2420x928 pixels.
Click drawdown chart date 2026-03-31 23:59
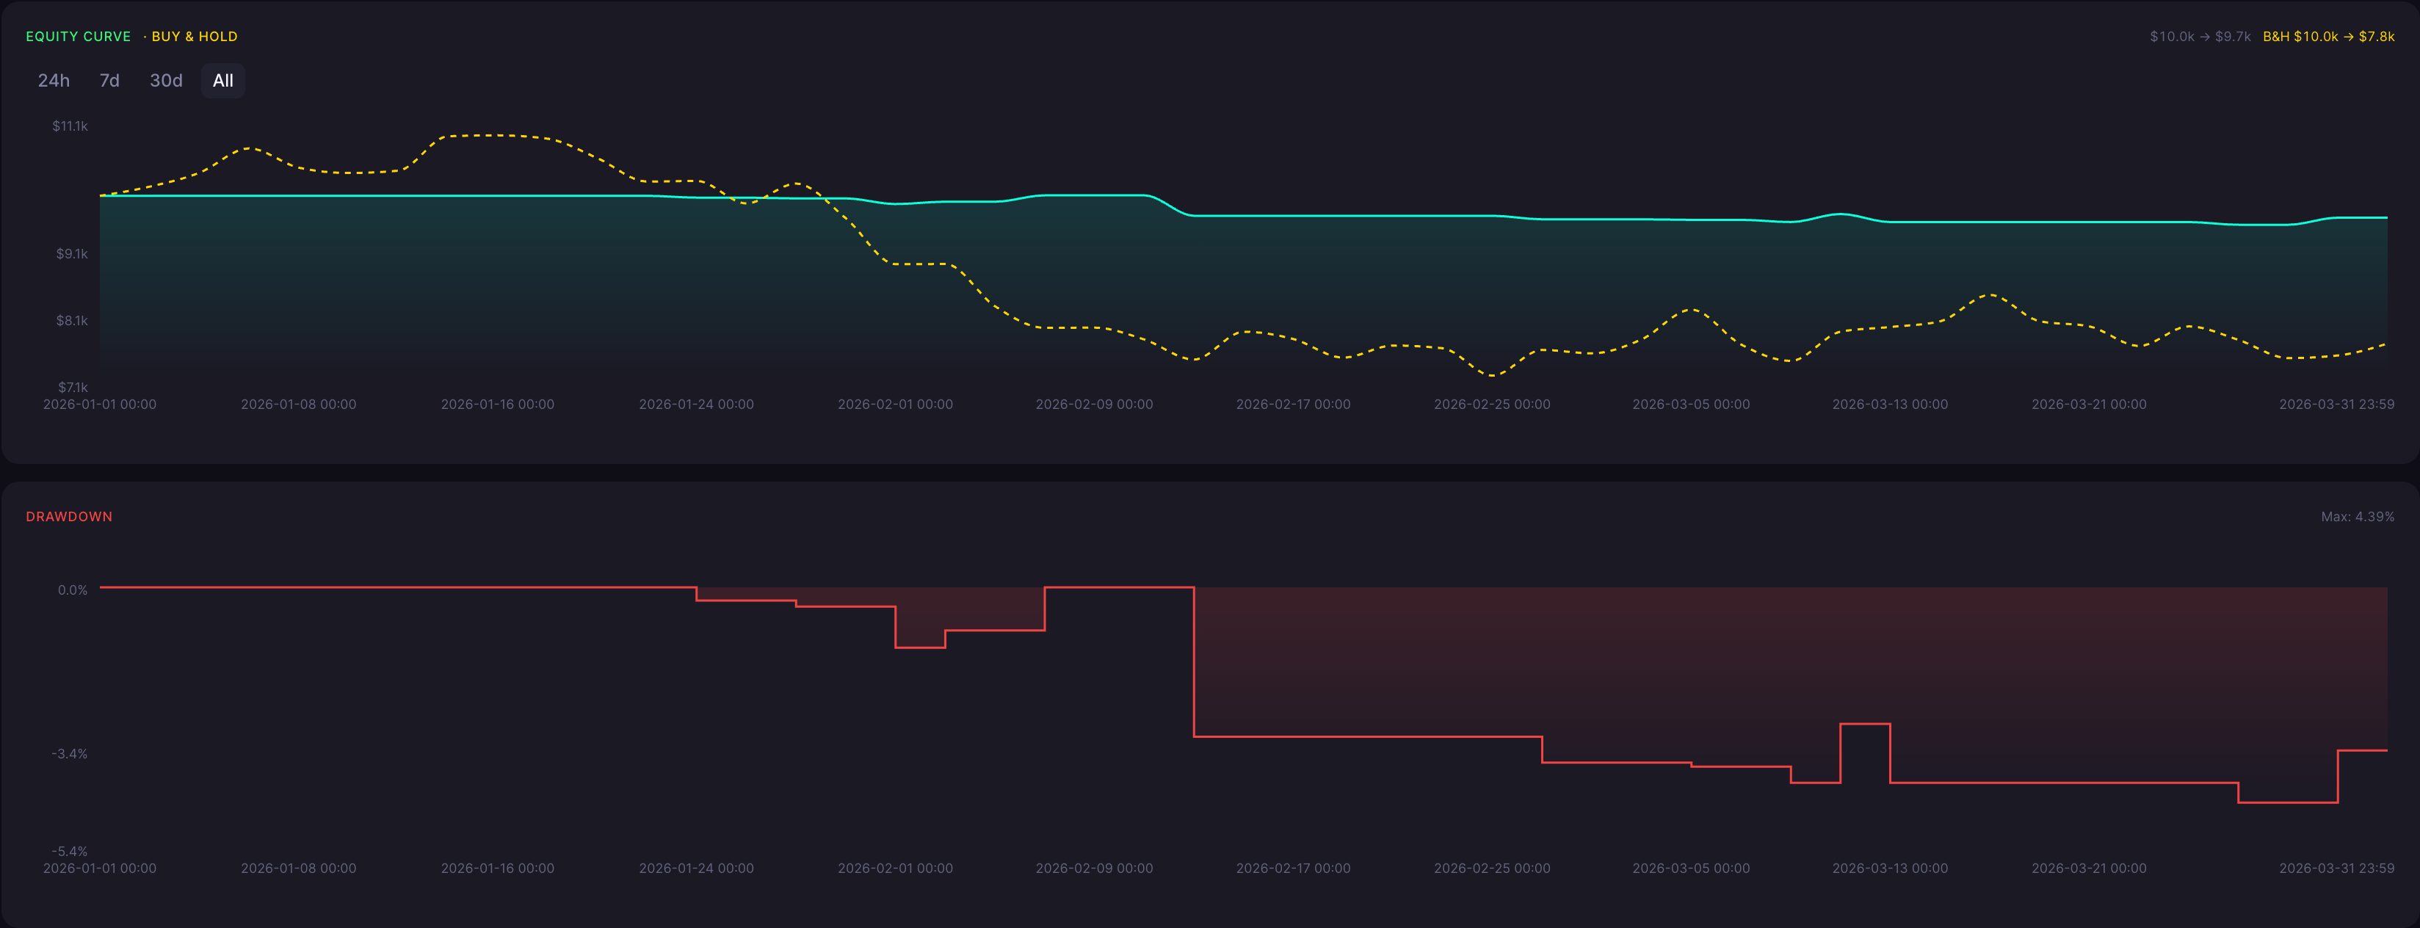click(2336, 868)
